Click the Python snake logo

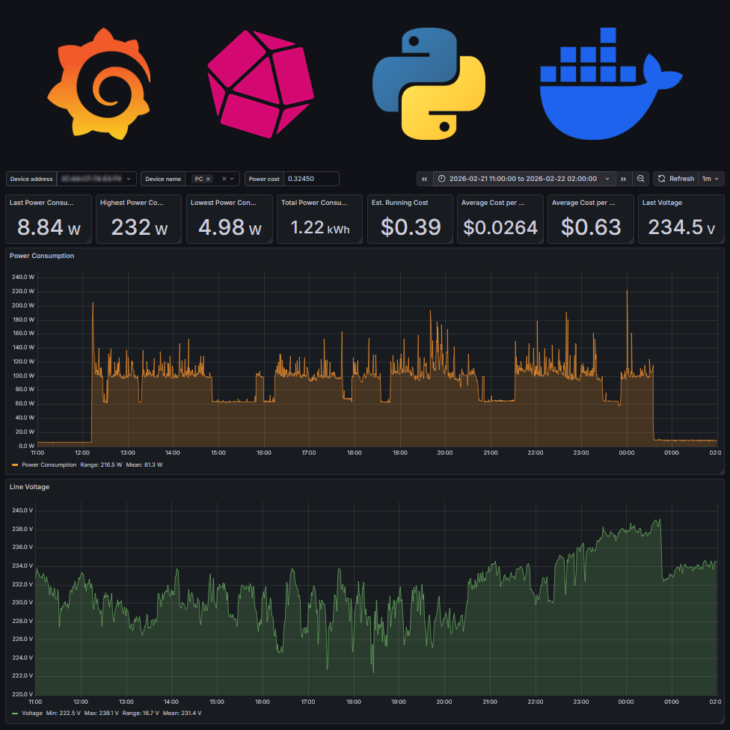click(429, 84)
